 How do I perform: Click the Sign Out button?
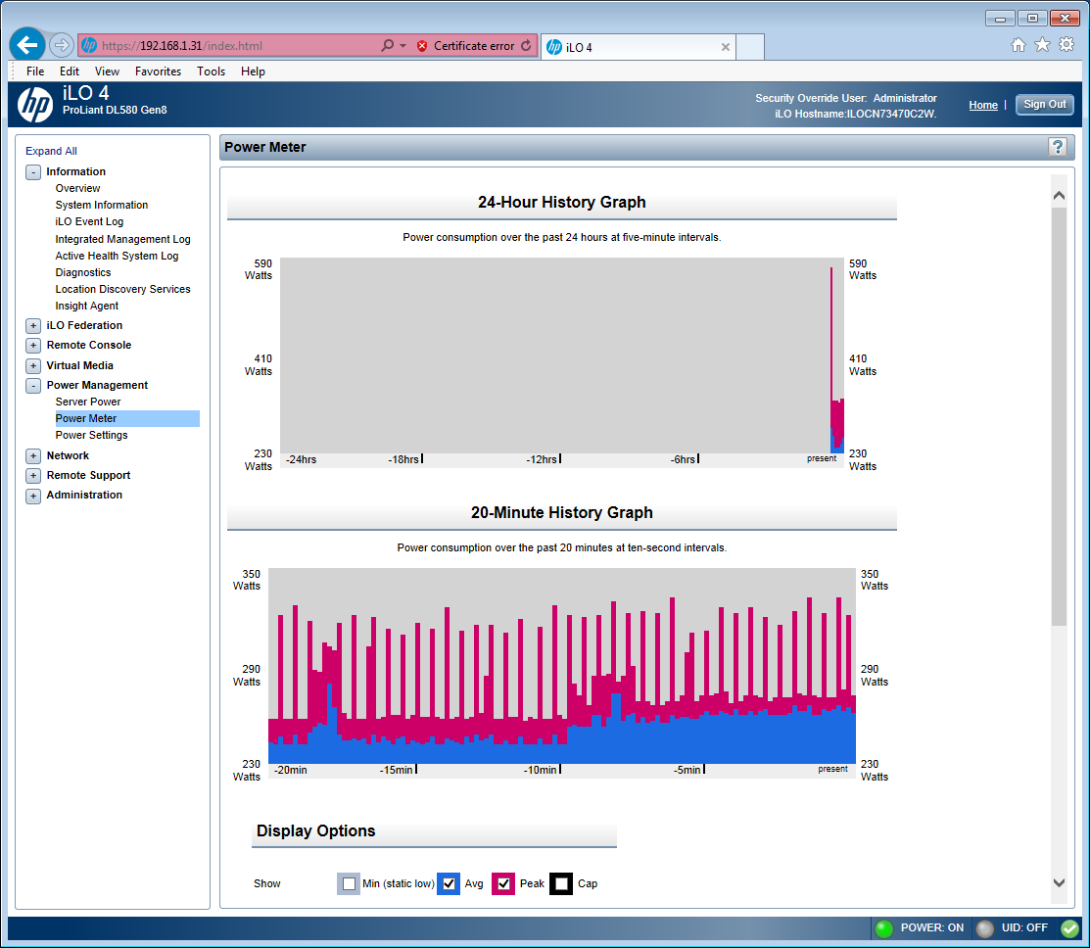(x=1044, y=104)
